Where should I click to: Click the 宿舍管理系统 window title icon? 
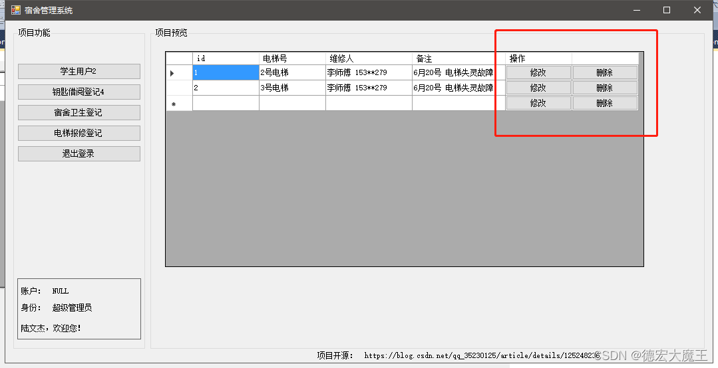[x=16, y=10]
